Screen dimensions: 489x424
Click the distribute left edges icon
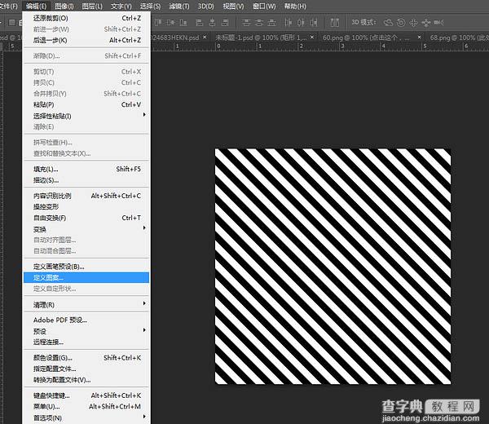tap(289, 23)
